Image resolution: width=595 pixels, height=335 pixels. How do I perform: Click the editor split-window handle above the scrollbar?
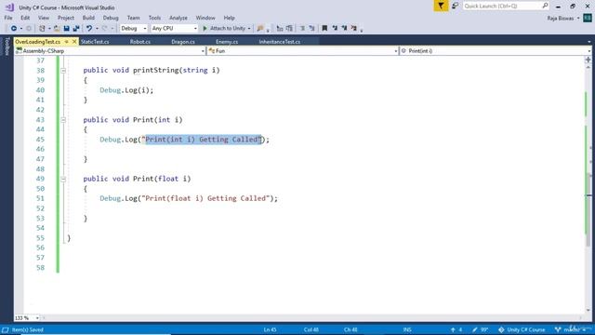[x=588, y=60]
